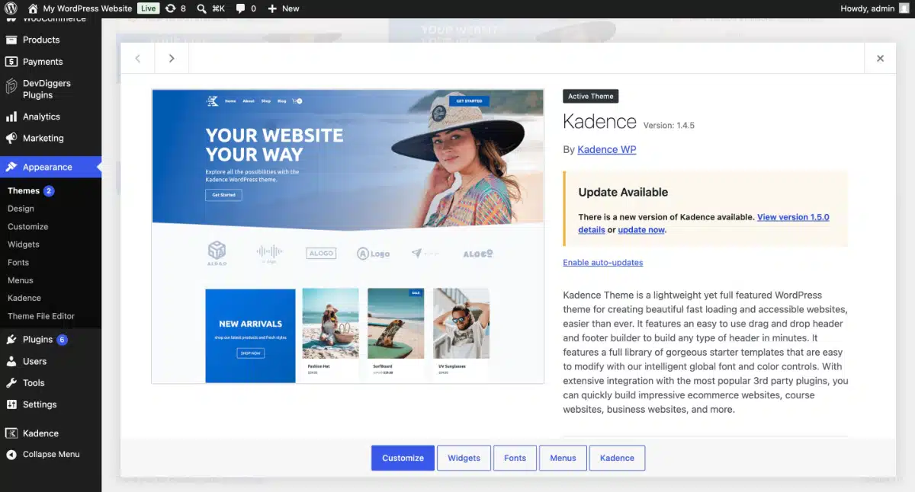Click the update now link

click(641, 230)
